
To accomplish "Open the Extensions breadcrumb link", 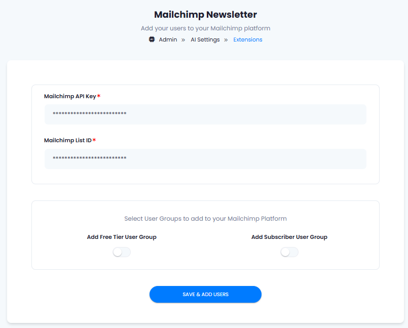I will 248,39.
